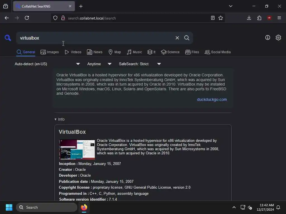
Task: Follow the duckduckgo.com link
Action: pyautogui.click(x=212, y=99)
